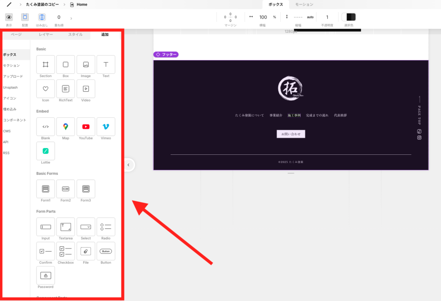Insert a Google Map embed

pyautogui.click(x=65, y=127)
